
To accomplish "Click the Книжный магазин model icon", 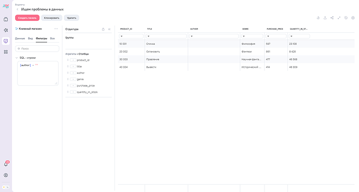I will click(17, 29).
